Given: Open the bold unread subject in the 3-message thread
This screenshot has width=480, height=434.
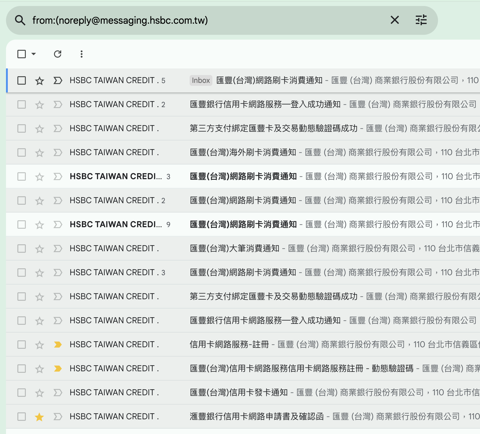Looking at the screenshot, I should click(243, 176).
